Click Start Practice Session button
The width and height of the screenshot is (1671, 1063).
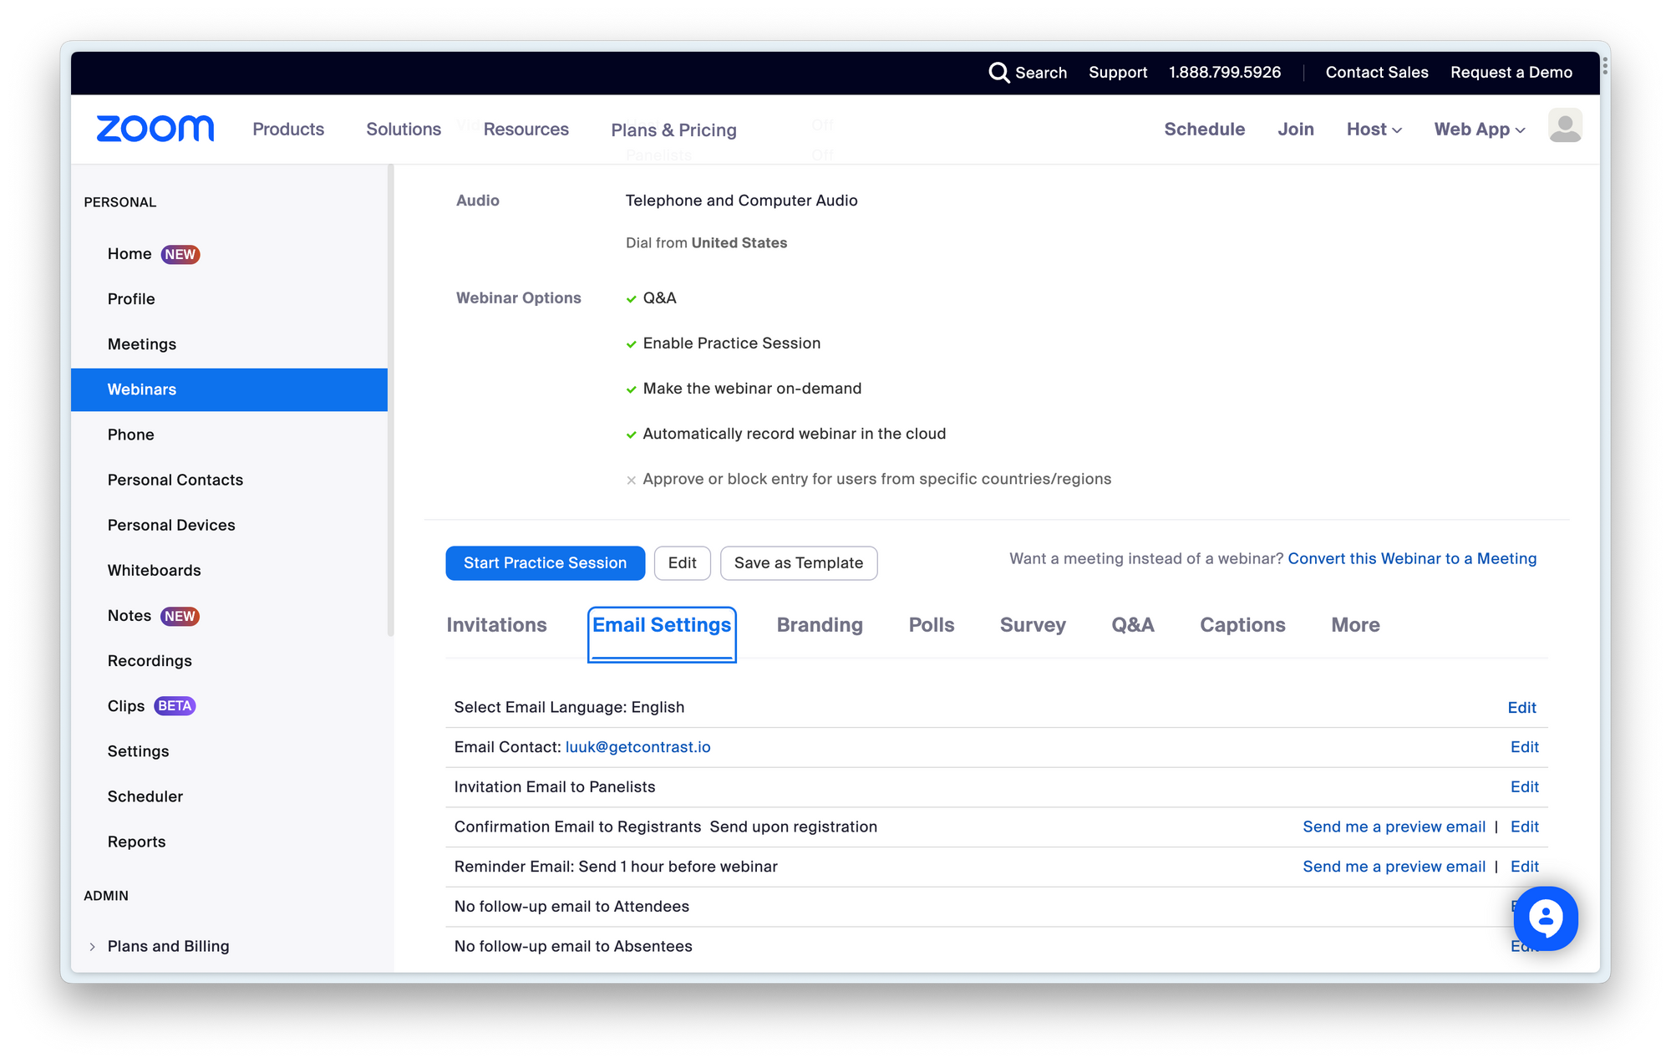tap(545, 563)
